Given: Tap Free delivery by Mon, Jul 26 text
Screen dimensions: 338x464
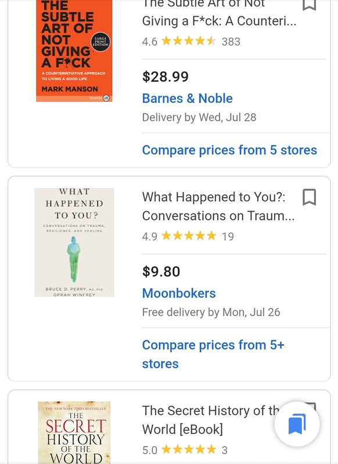Looking at the screenshot, I should click(211, 312).
